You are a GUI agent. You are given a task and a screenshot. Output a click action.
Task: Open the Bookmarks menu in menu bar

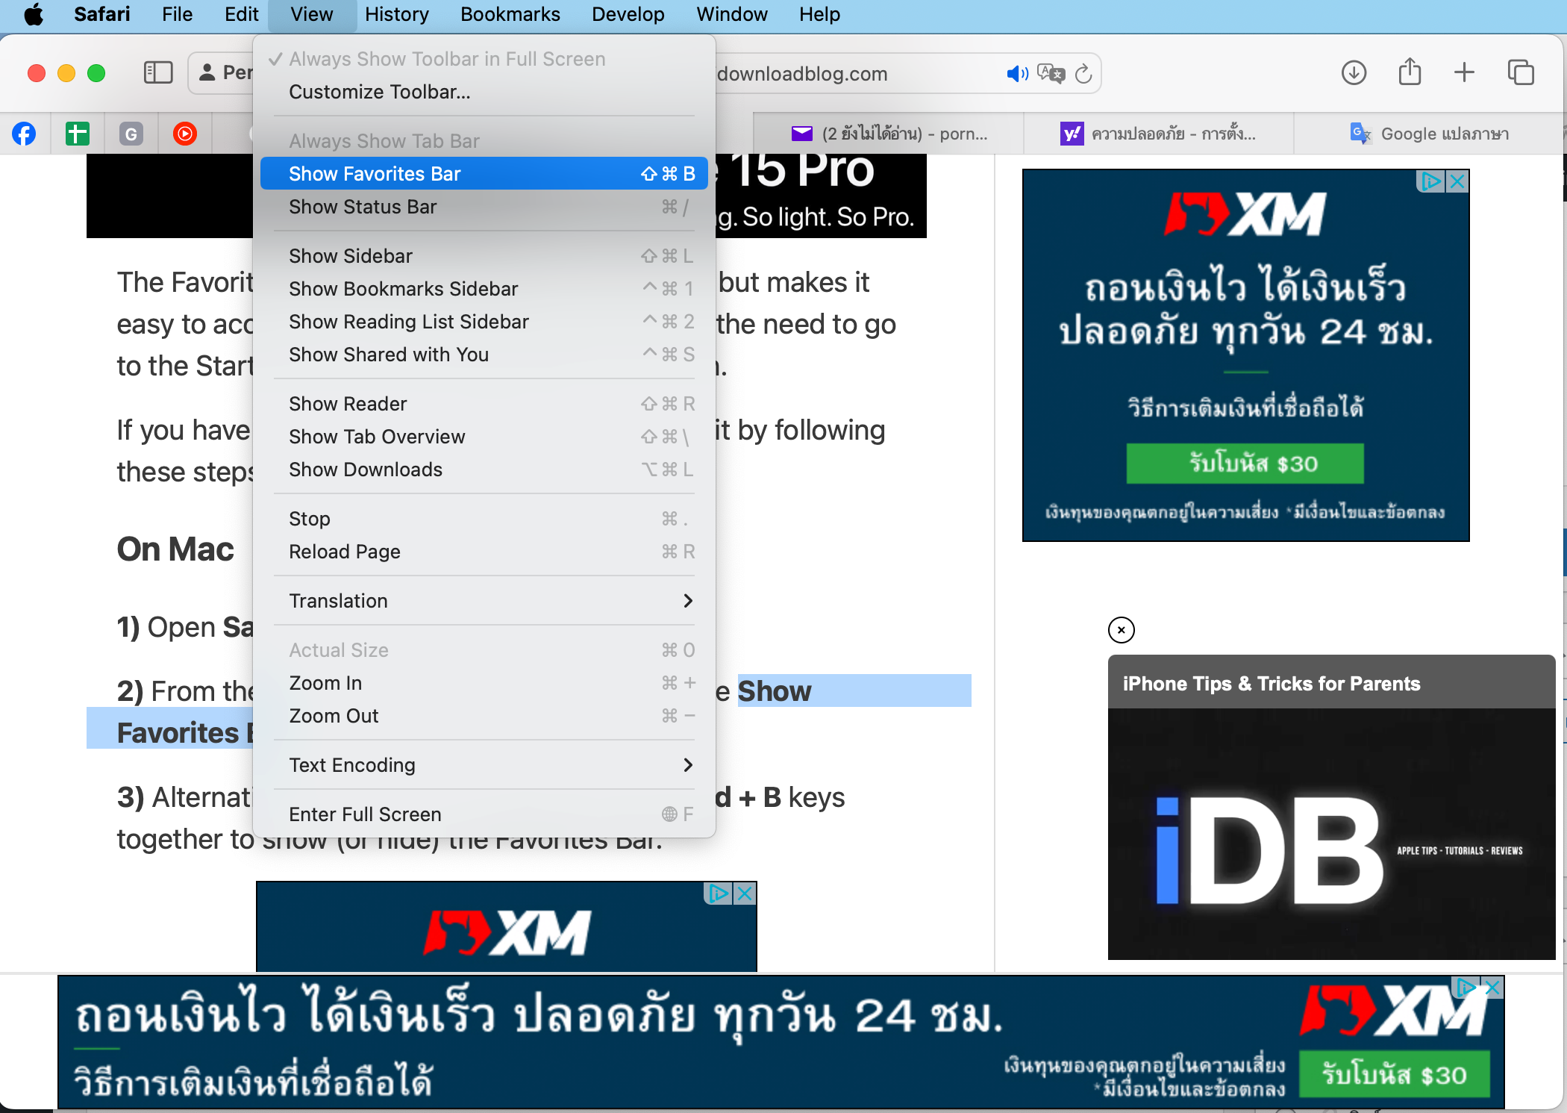[510, 14]
